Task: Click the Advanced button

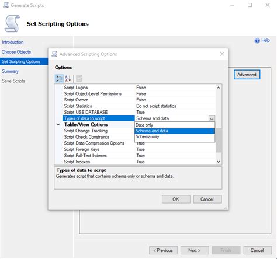Action: (x=247, y=75)
